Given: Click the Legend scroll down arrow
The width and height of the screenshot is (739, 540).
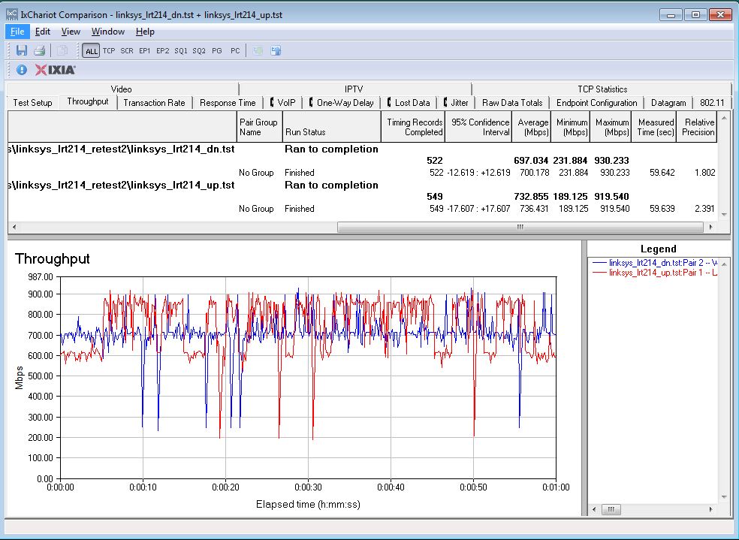Looking at the screenshot, I should pos(725,497).
